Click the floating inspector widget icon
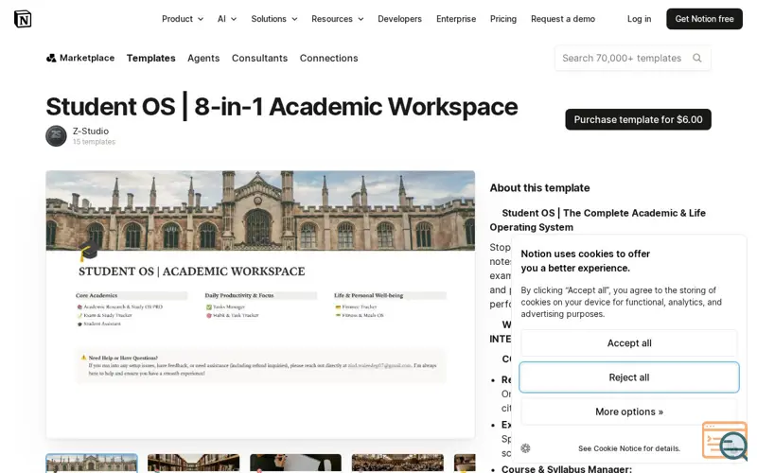This screenshot has width=757, height=473. point(725,441)
